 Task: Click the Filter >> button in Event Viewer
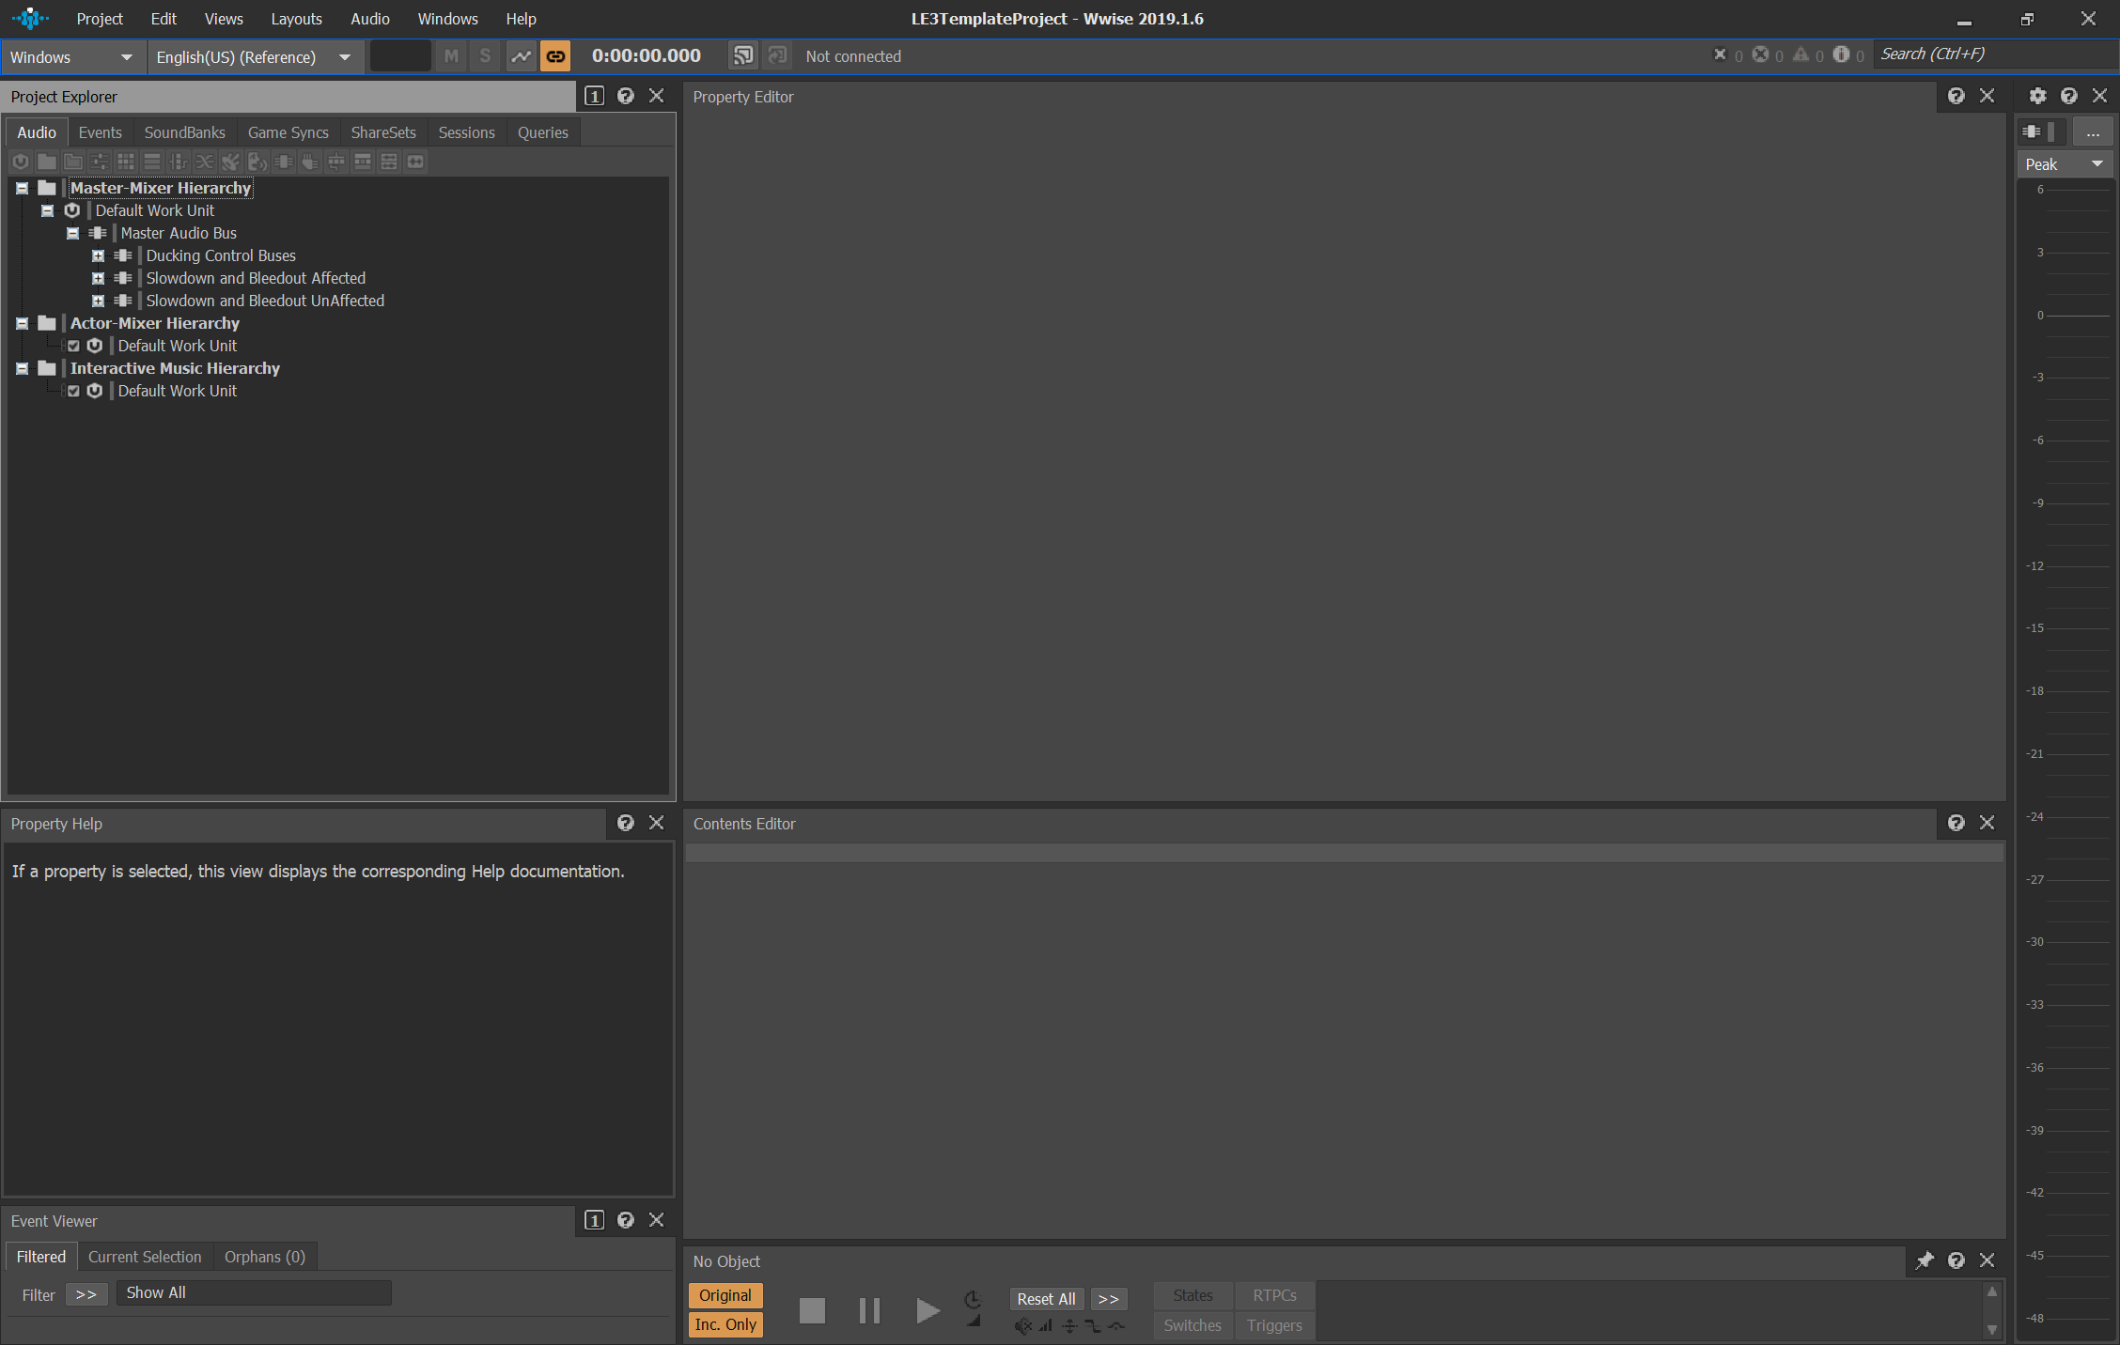click(x=86, y=1294)
